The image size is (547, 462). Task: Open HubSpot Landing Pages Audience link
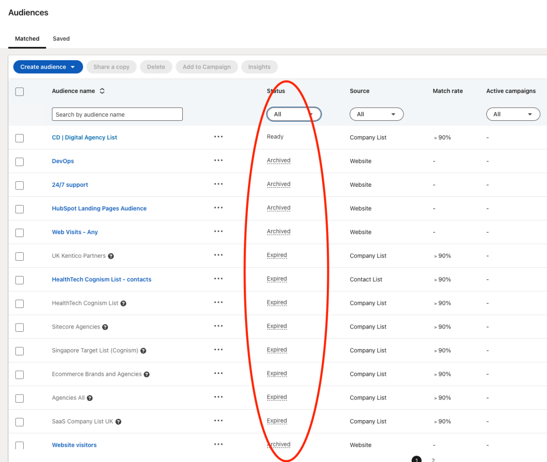pyautogui.click(x=99, y=209)
